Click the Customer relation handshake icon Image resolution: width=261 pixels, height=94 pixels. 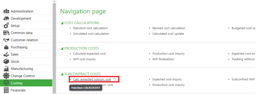tap(6, 40)
